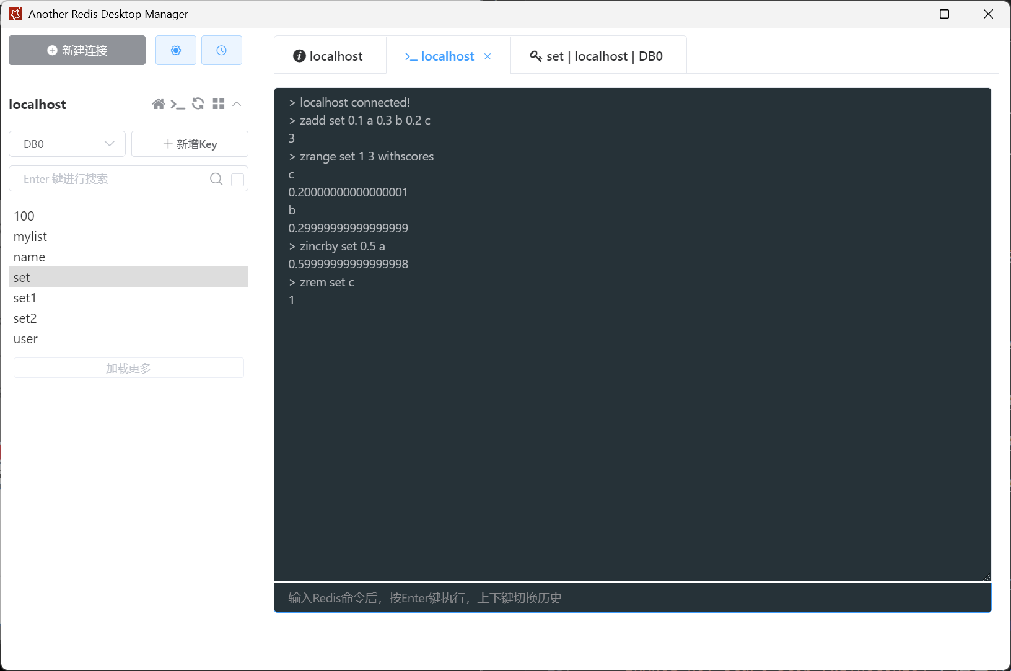The image size is (1011, 671).
Task: Click the settings gear icon button
Action: (176, 50)
